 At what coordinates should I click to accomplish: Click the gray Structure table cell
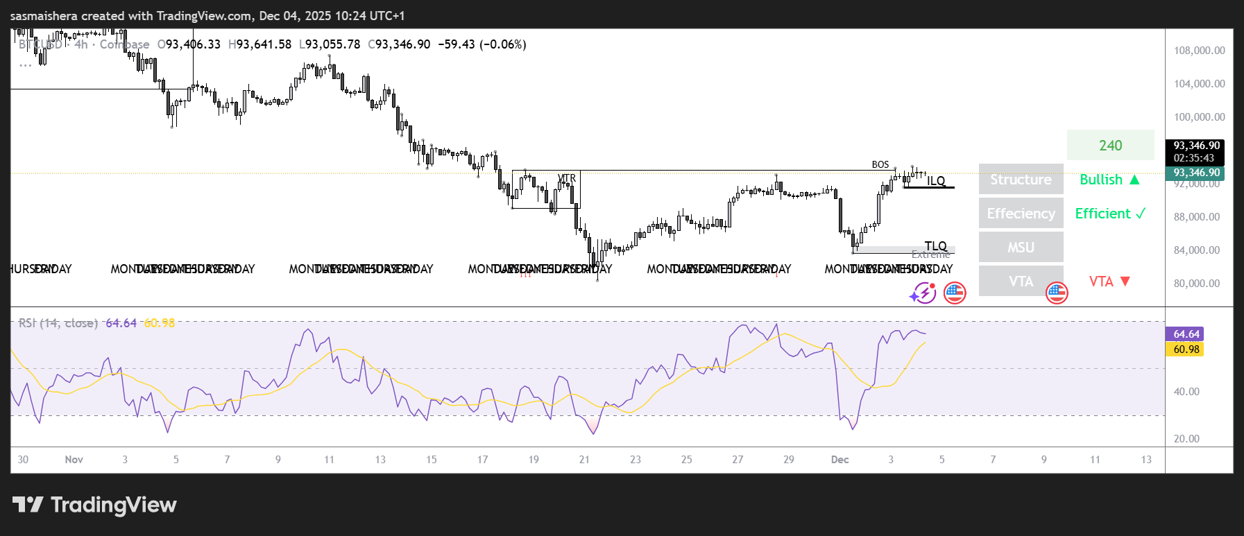1021,180
